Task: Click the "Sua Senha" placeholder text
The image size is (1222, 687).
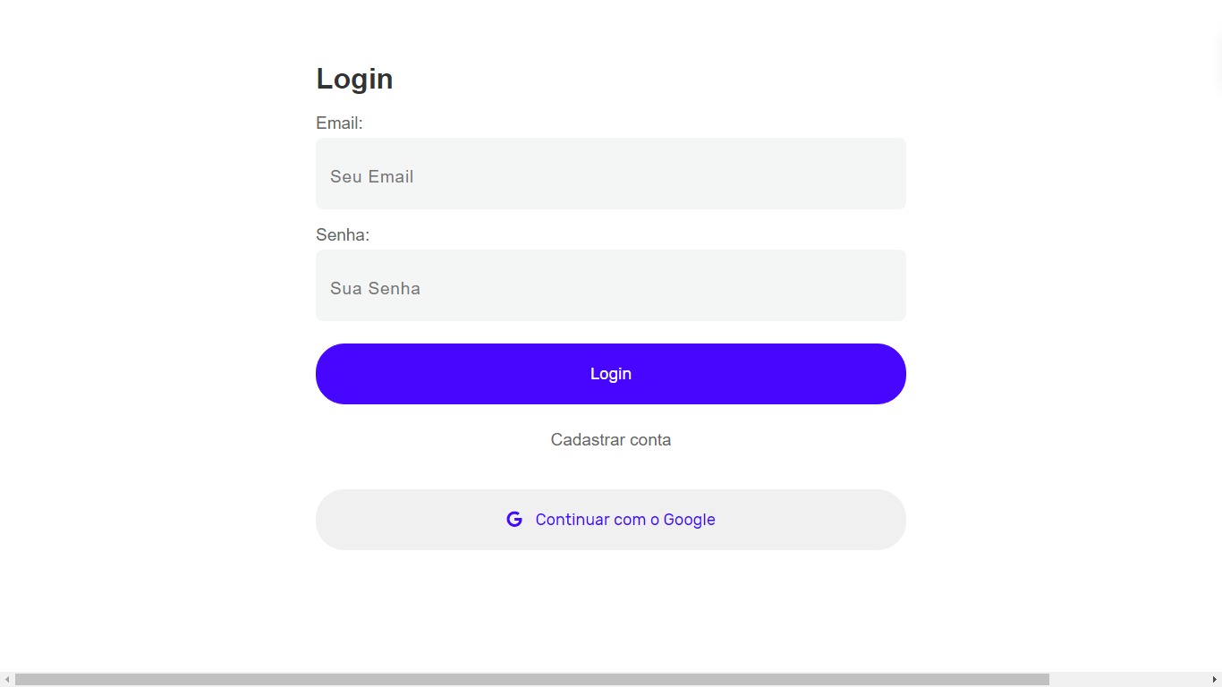Action: click(x=376, y=289)
